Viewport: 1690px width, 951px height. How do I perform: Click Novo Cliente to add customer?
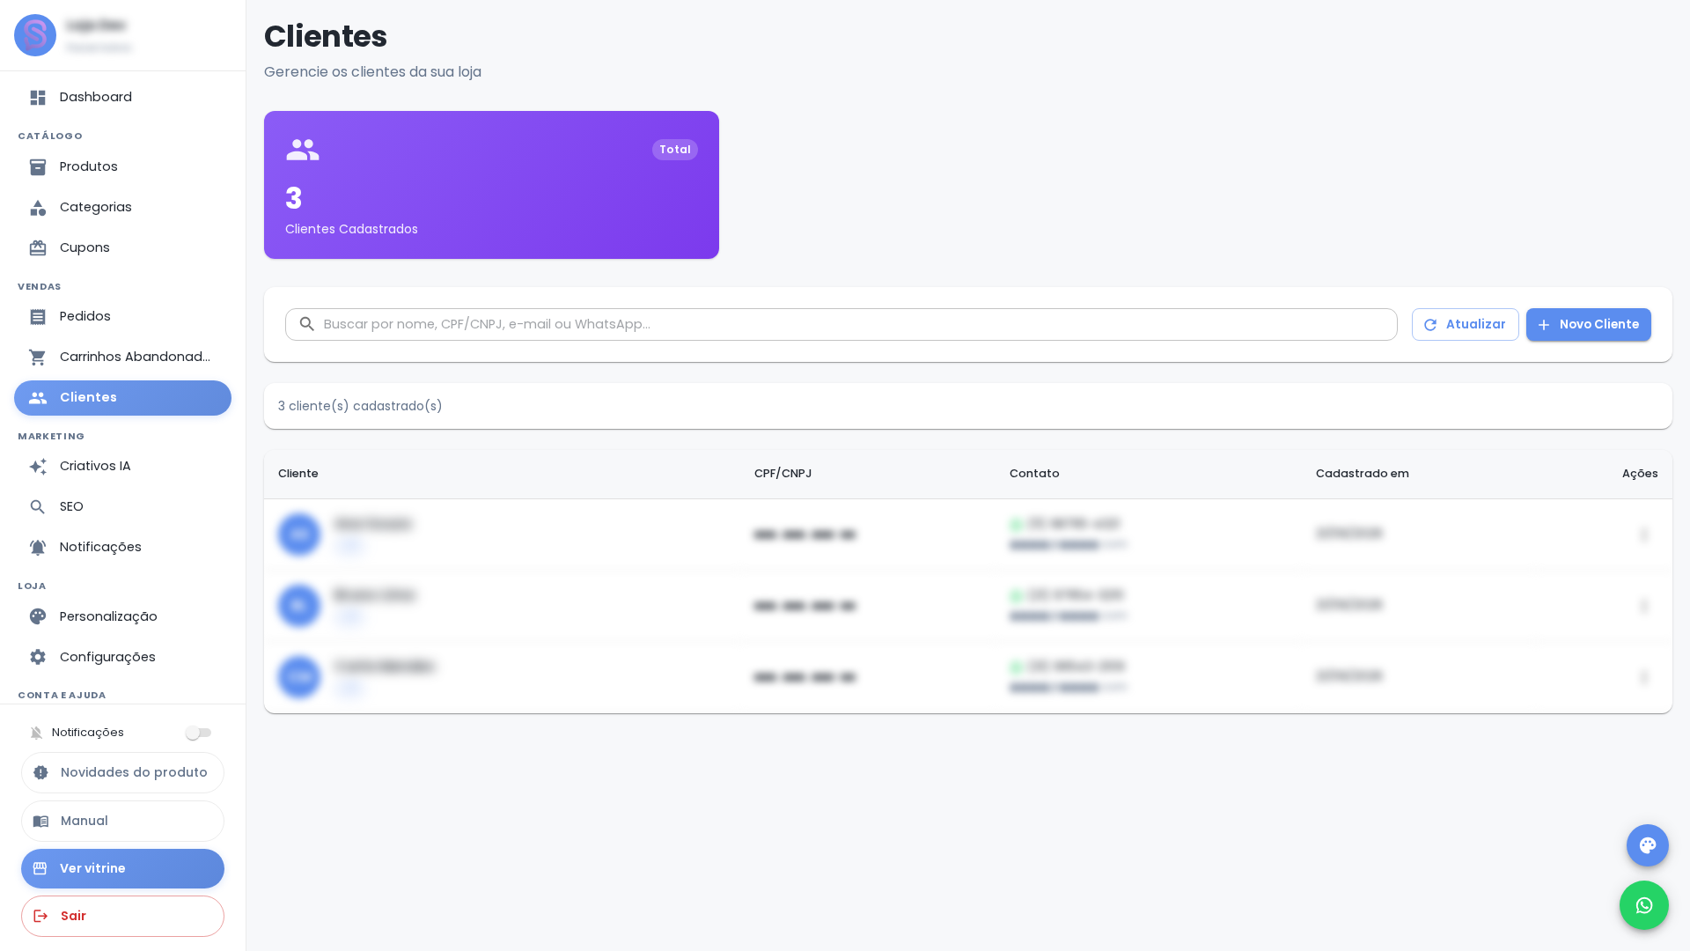1589,325
